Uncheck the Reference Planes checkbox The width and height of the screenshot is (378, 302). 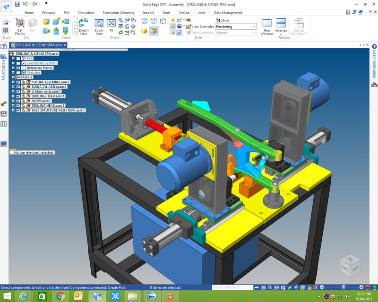tap(18, 68)
